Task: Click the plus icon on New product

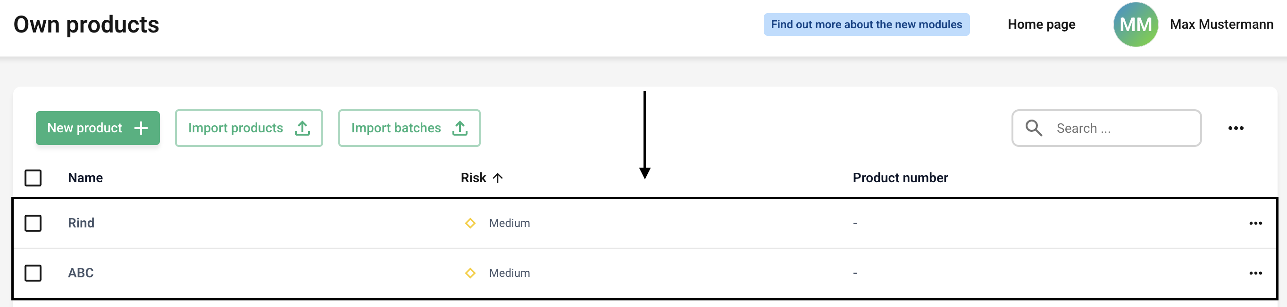Action: [141, 128]
